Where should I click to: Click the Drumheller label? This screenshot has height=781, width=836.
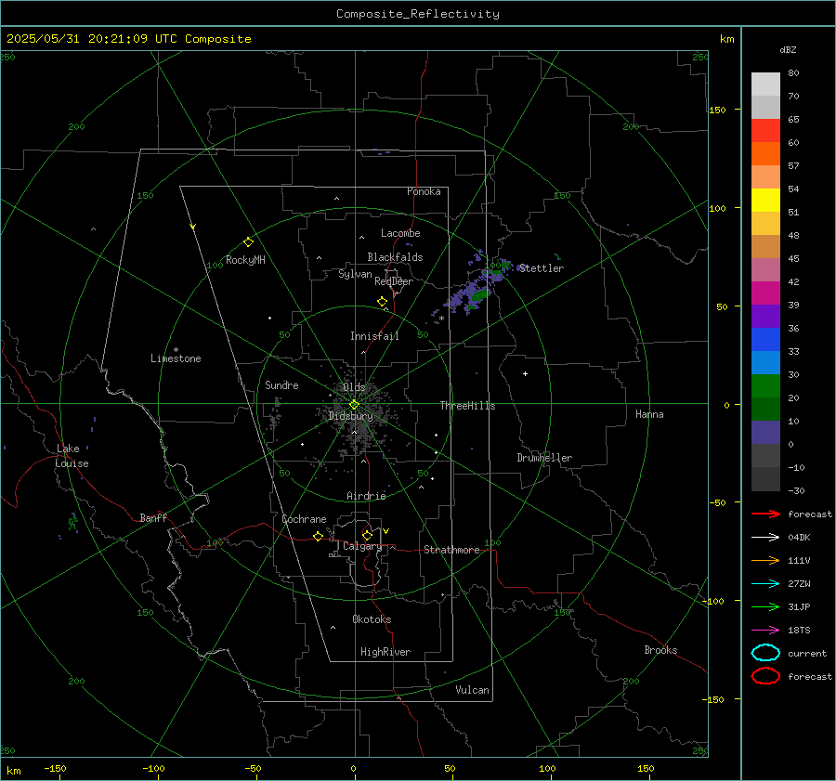coord(544,458)
